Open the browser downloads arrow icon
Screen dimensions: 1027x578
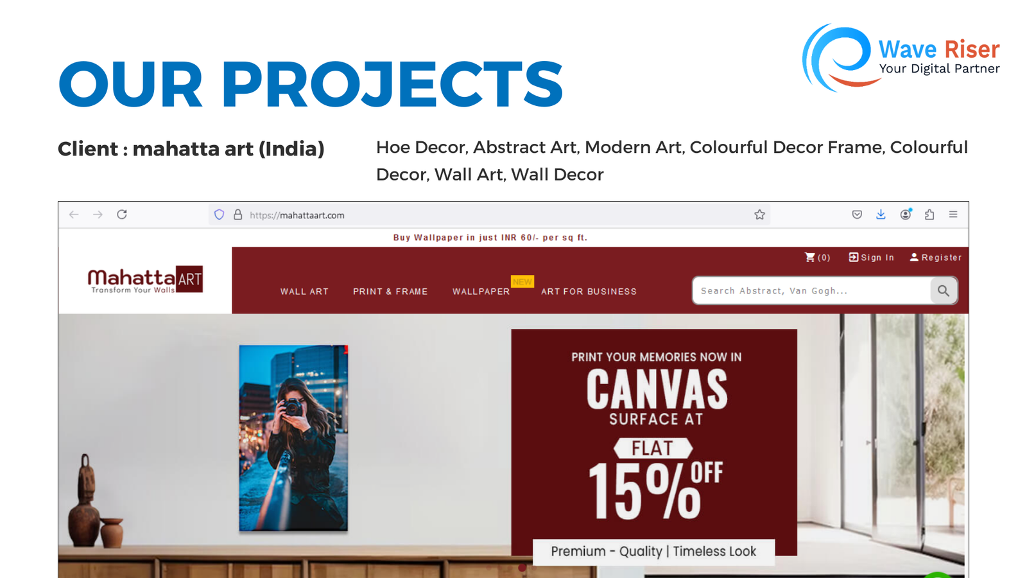(881, 215)
